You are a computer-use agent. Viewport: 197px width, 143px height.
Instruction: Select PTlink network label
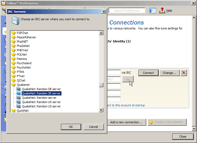(x=21, y=72)
